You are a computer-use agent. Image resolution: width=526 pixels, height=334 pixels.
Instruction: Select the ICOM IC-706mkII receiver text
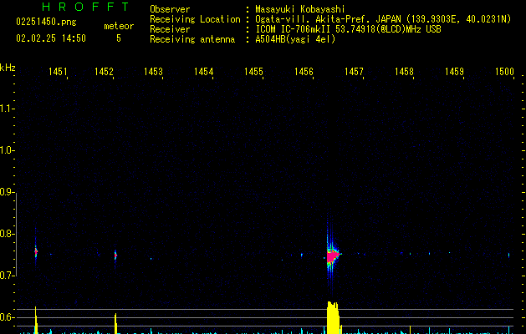348,29
